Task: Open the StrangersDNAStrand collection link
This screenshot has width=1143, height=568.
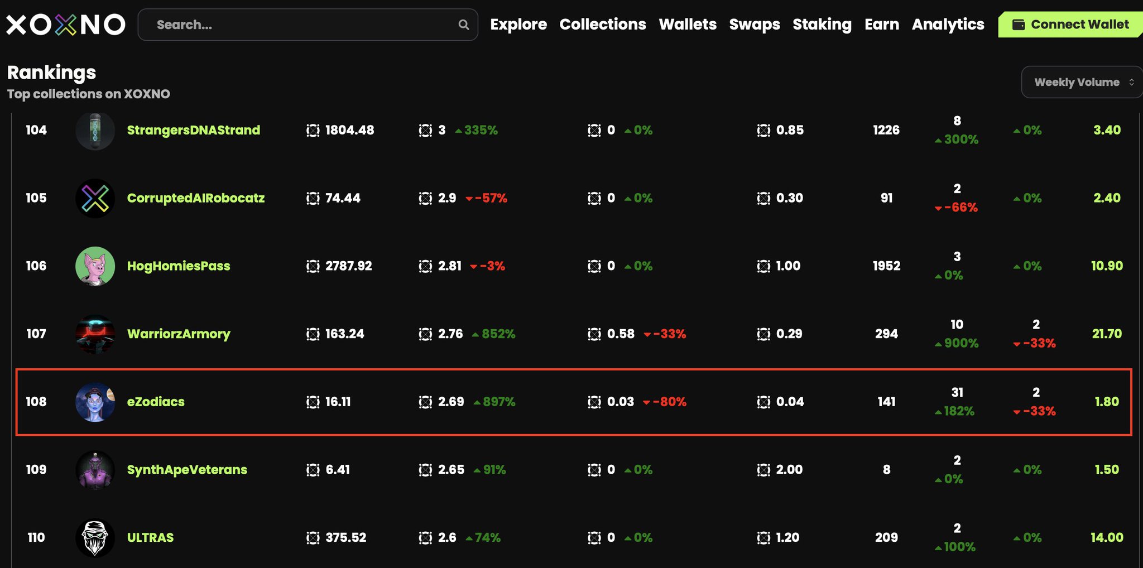Action: (194, 131)
